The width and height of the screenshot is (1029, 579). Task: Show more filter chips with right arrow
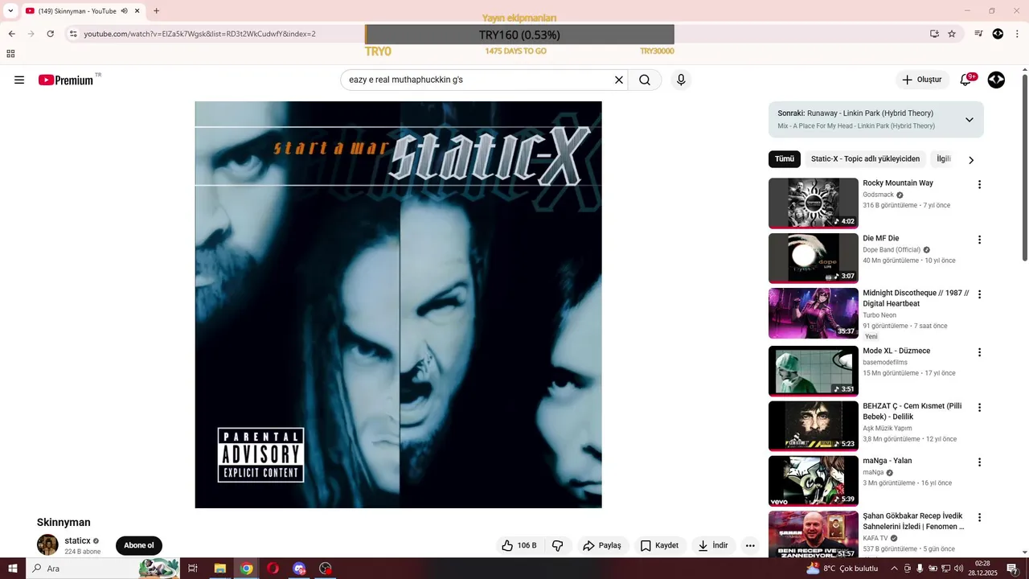coord(970,160)
